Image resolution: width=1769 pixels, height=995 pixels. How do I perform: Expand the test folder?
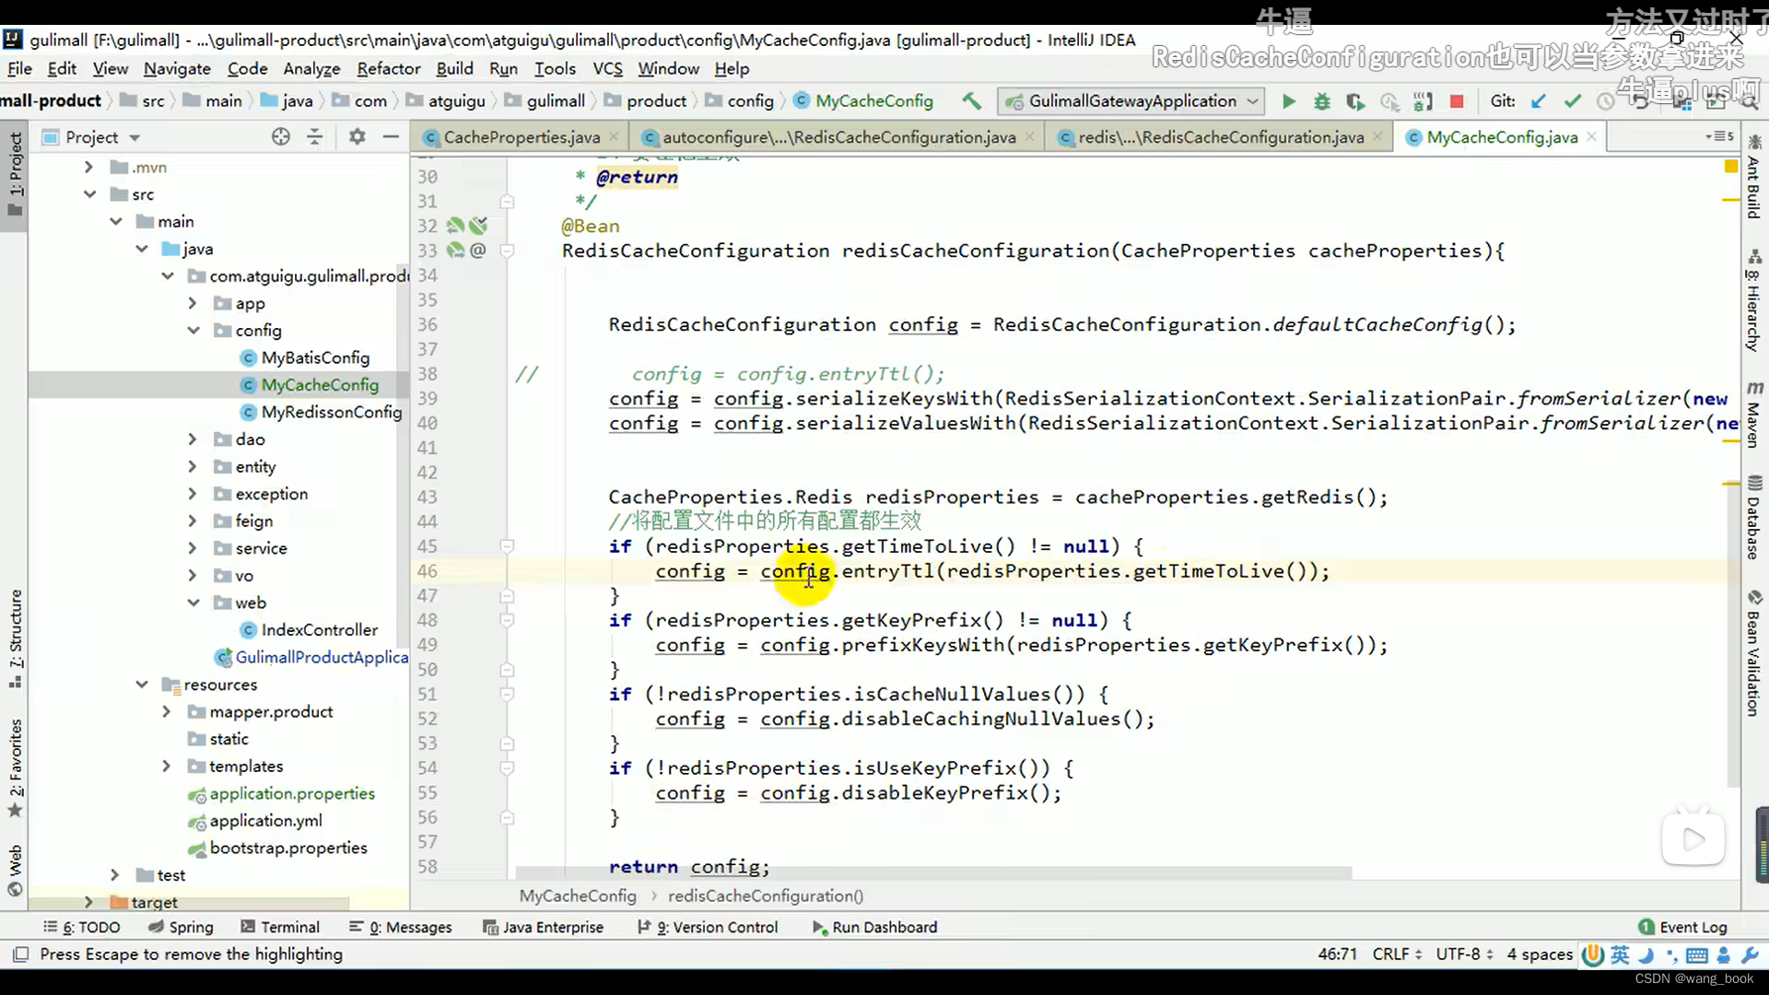[115, 875]
